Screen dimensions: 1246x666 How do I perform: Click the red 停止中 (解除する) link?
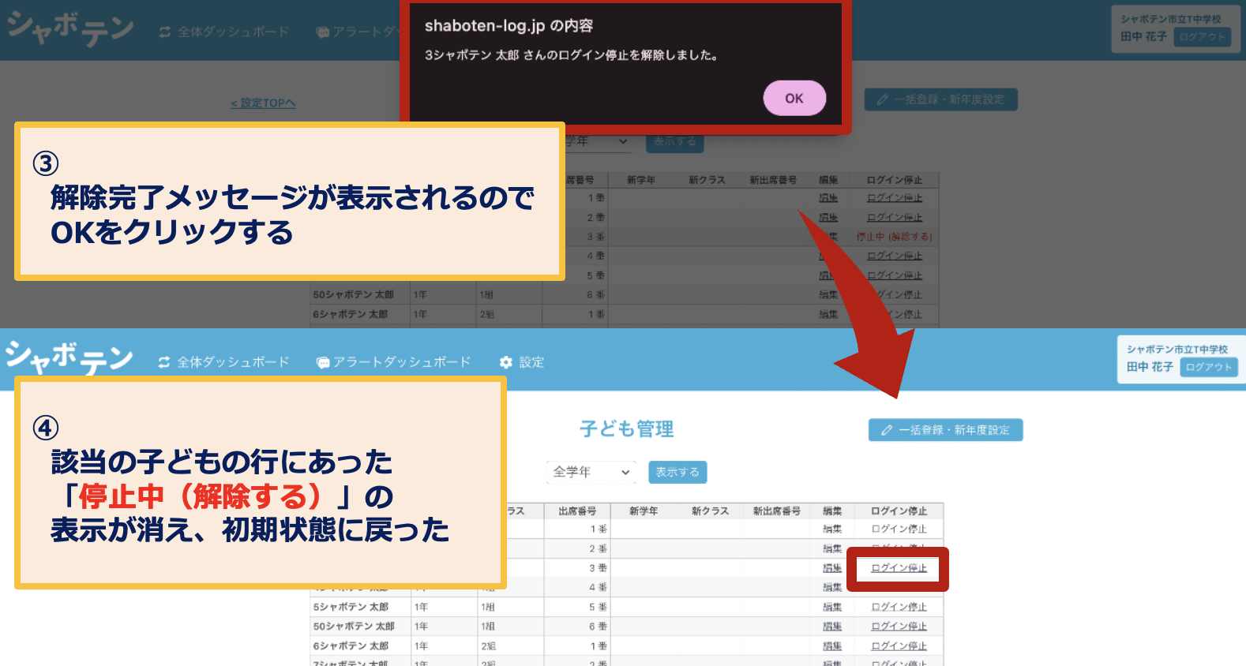pos(894,237)
